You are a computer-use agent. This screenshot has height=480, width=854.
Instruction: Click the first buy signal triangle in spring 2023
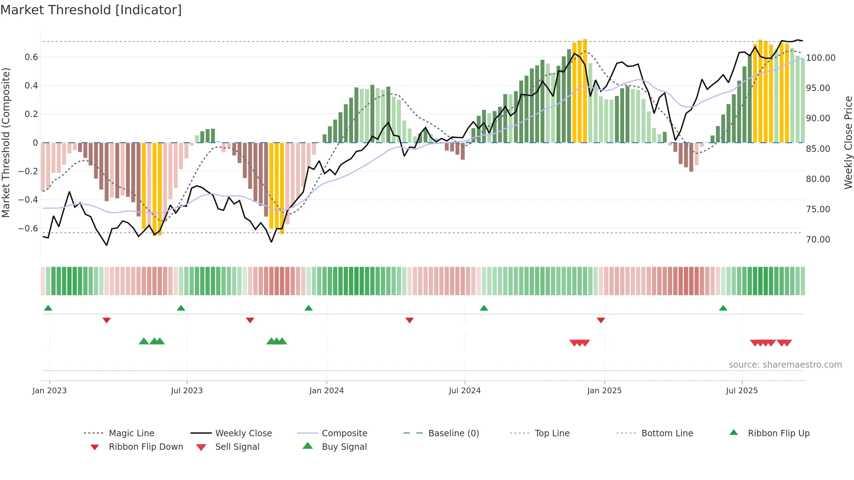point(144,341)
